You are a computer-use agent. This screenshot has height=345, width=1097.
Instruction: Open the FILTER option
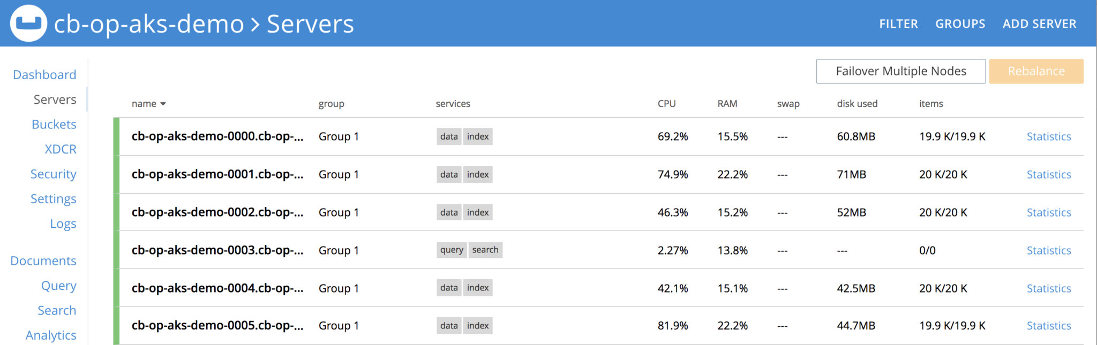(x=898, y=24)
